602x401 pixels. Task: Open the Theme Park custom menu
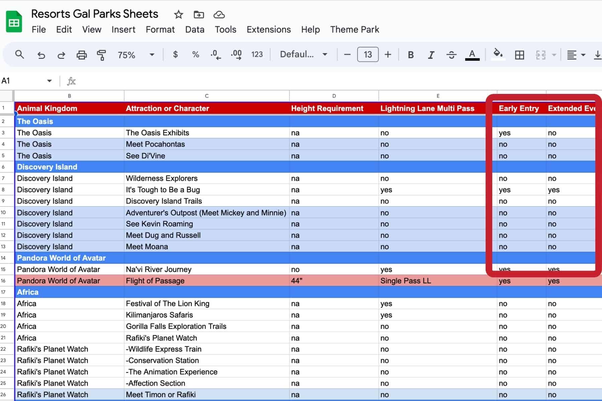tap(355, 29)
